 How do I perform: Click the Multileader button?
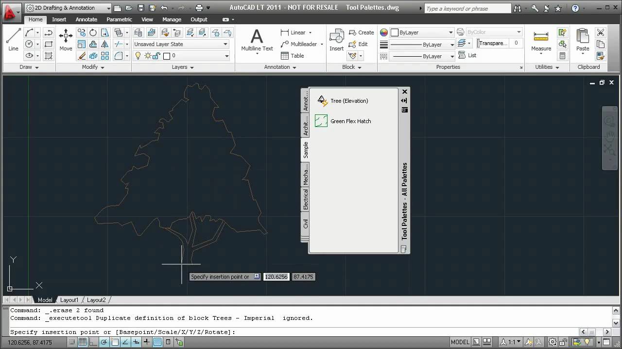point(299,44)
